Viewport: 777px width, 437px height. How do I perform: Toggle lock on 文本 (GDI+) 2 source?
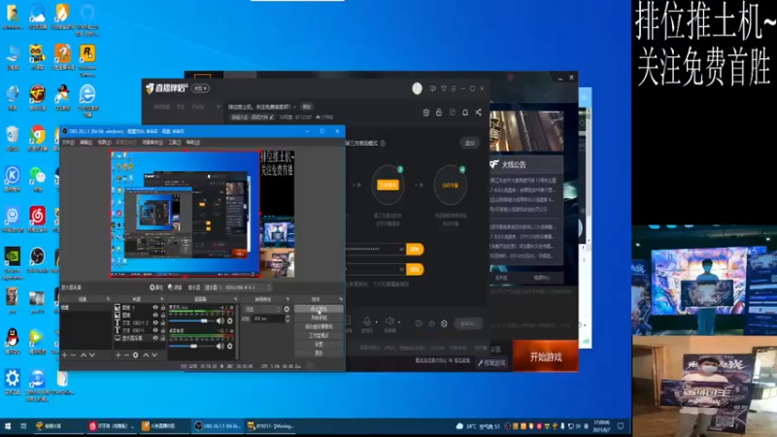pos(162,322)
